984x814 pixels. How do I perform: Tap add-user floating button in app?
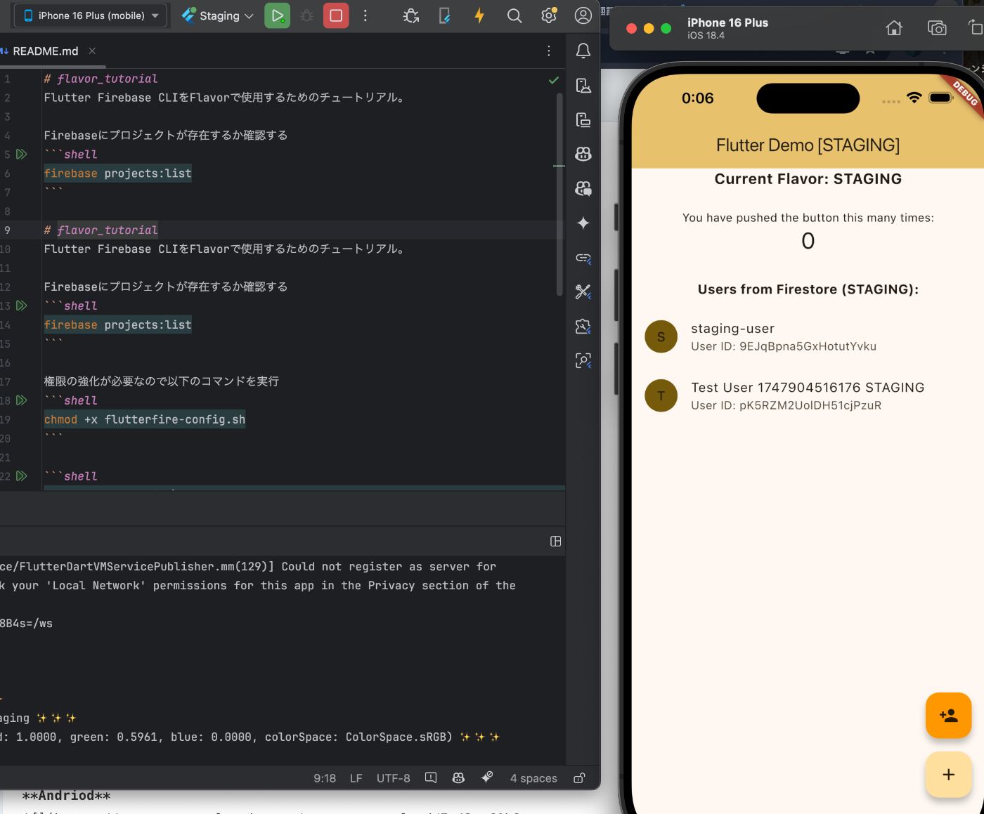click(x=948, y=716)
